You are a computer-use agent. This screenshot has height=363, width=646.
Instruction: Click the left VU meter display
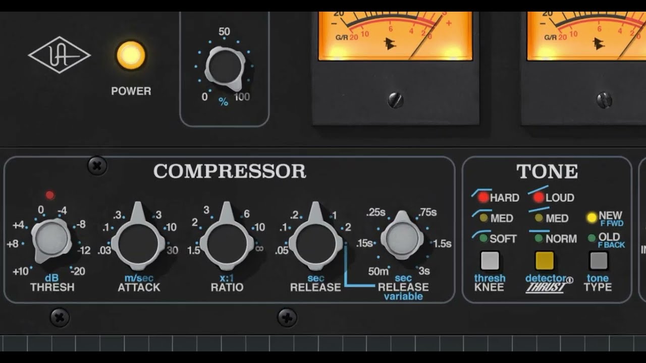click(395, 36)
